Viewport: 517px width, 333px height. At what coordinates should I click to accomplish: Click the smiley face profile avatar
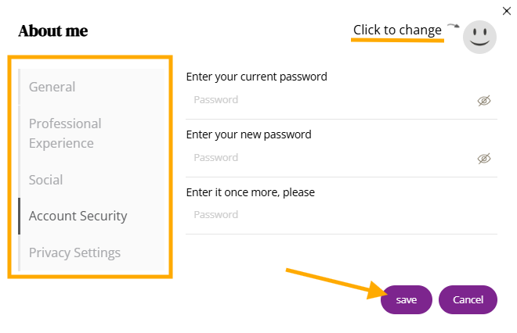(479, 36)
